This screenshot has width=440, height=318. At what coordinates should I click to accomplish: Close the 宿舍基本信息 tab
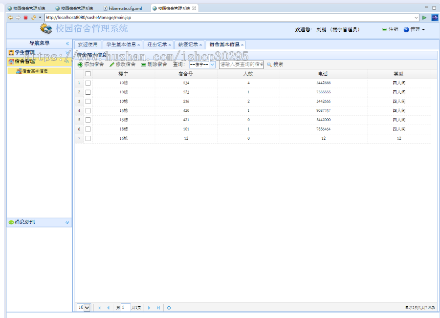click(x=242, y=45)
